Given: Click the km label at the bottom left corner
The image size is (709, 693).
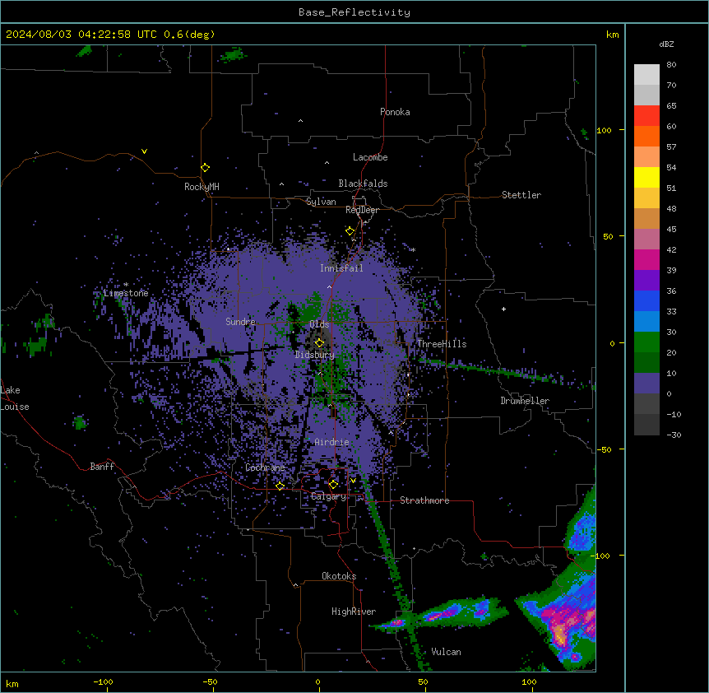Looking at the screenshot, I should pyautogui.click(x=12, y=684).
